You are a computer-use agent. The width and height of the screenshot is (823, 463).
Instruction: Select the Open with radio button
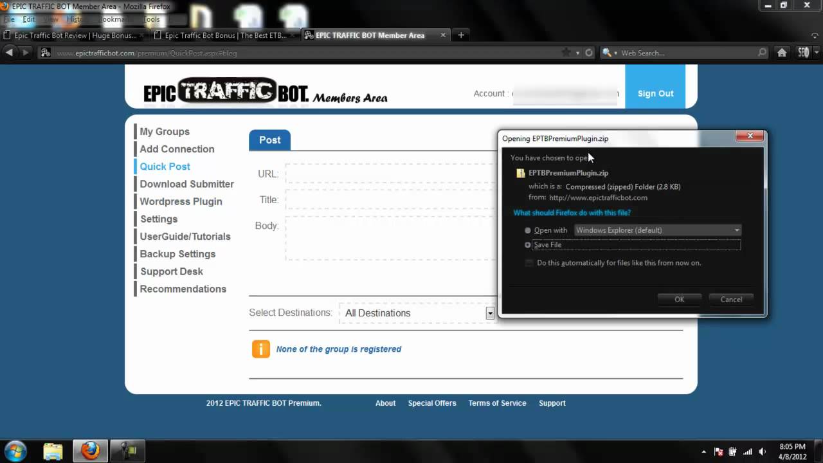coord(528,230)
